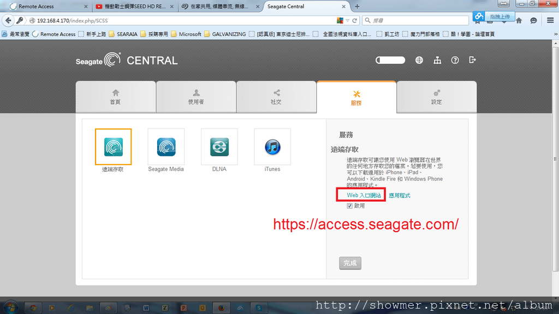The width and height of the screenshot is (559, 314).
Task: Switch to the 使用者 users tab
Action: click(x=196, y=97)
